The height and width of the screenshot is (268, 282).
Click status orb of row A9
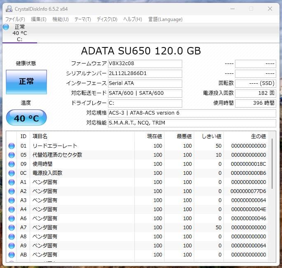12,245
